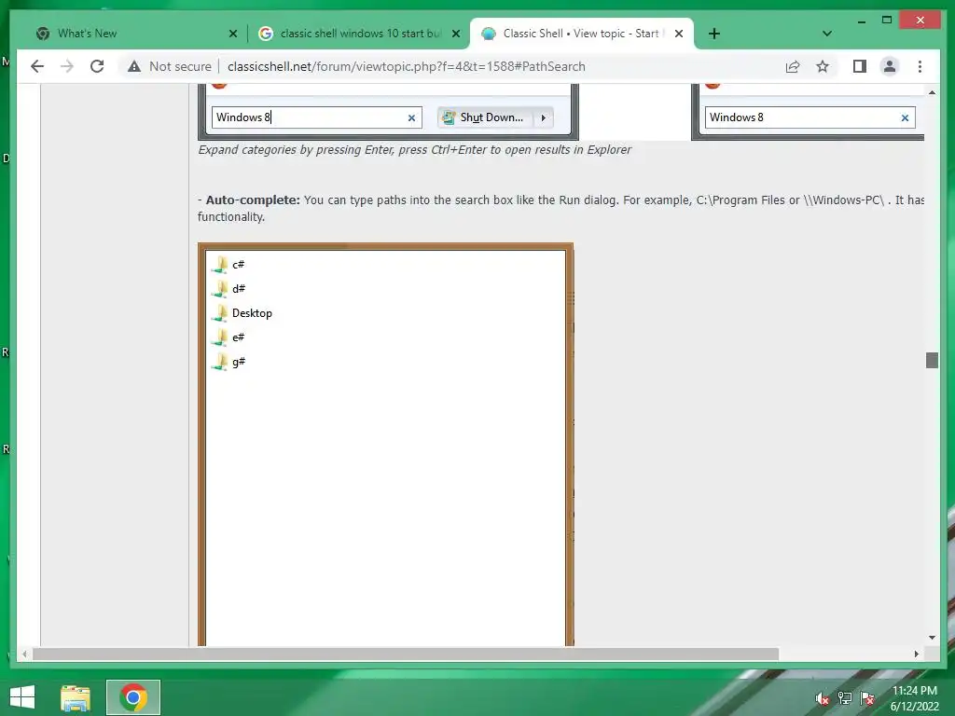Open the Action Center flag icon
Viewport: 955px width, 716px height.
click(x=867, y=698)
